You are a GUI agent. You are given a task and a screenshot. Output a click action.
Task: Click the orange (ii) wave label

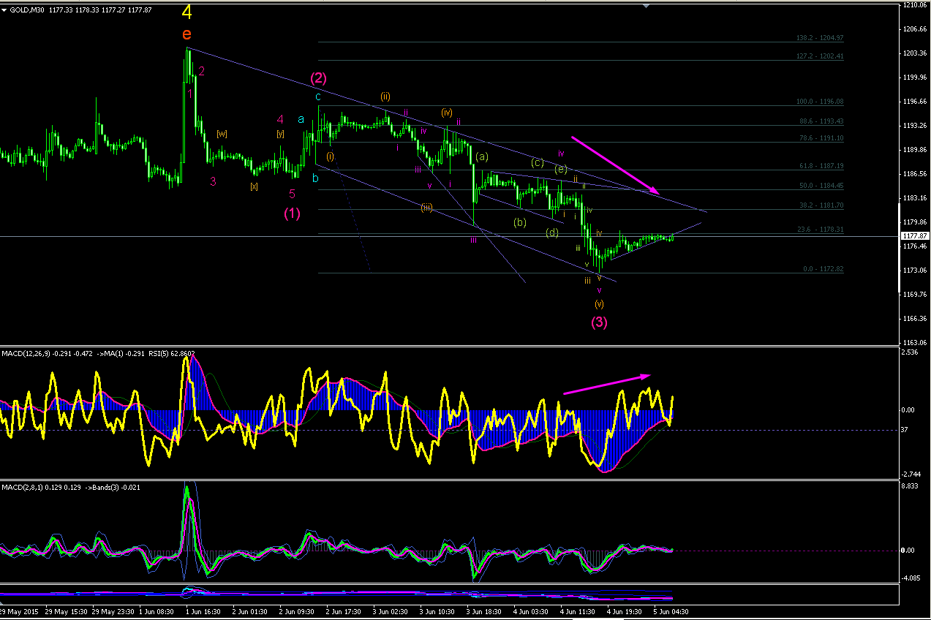tap(385, 96)
